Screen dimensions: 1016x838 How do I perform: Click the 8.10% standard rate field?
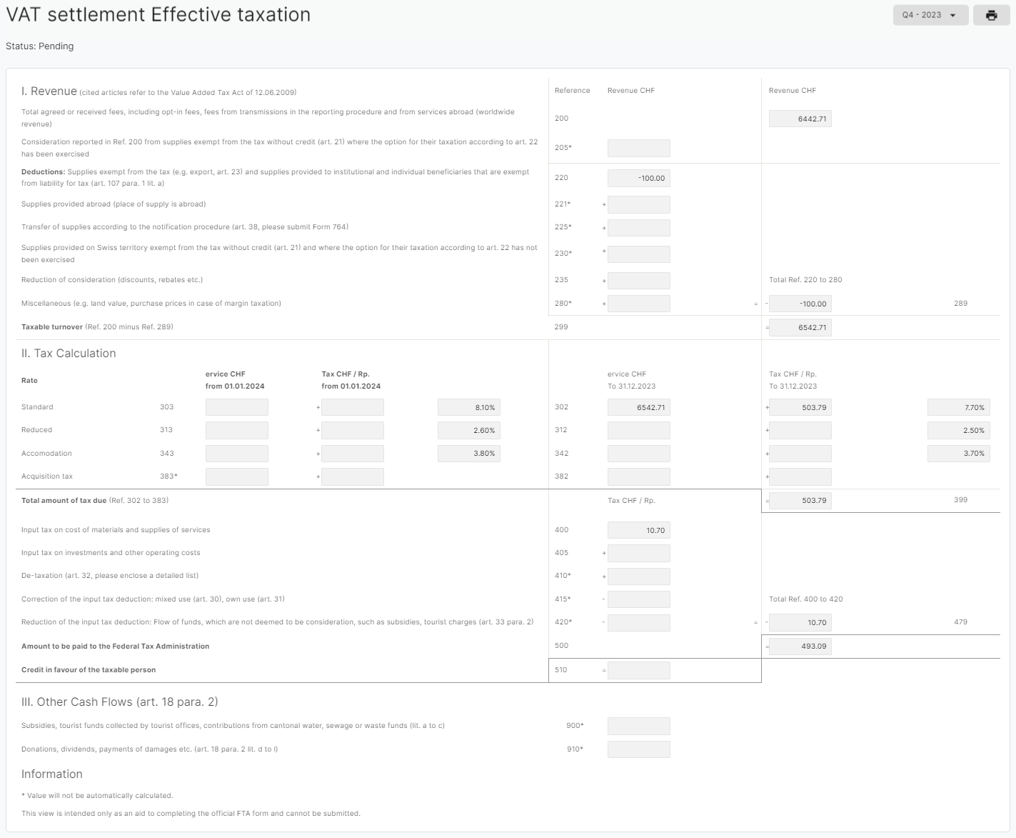tap(468, 407)
